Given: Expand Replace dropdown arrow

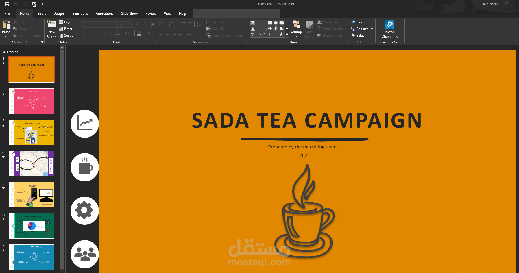Looking at the screenshot, I should point(372,29).
